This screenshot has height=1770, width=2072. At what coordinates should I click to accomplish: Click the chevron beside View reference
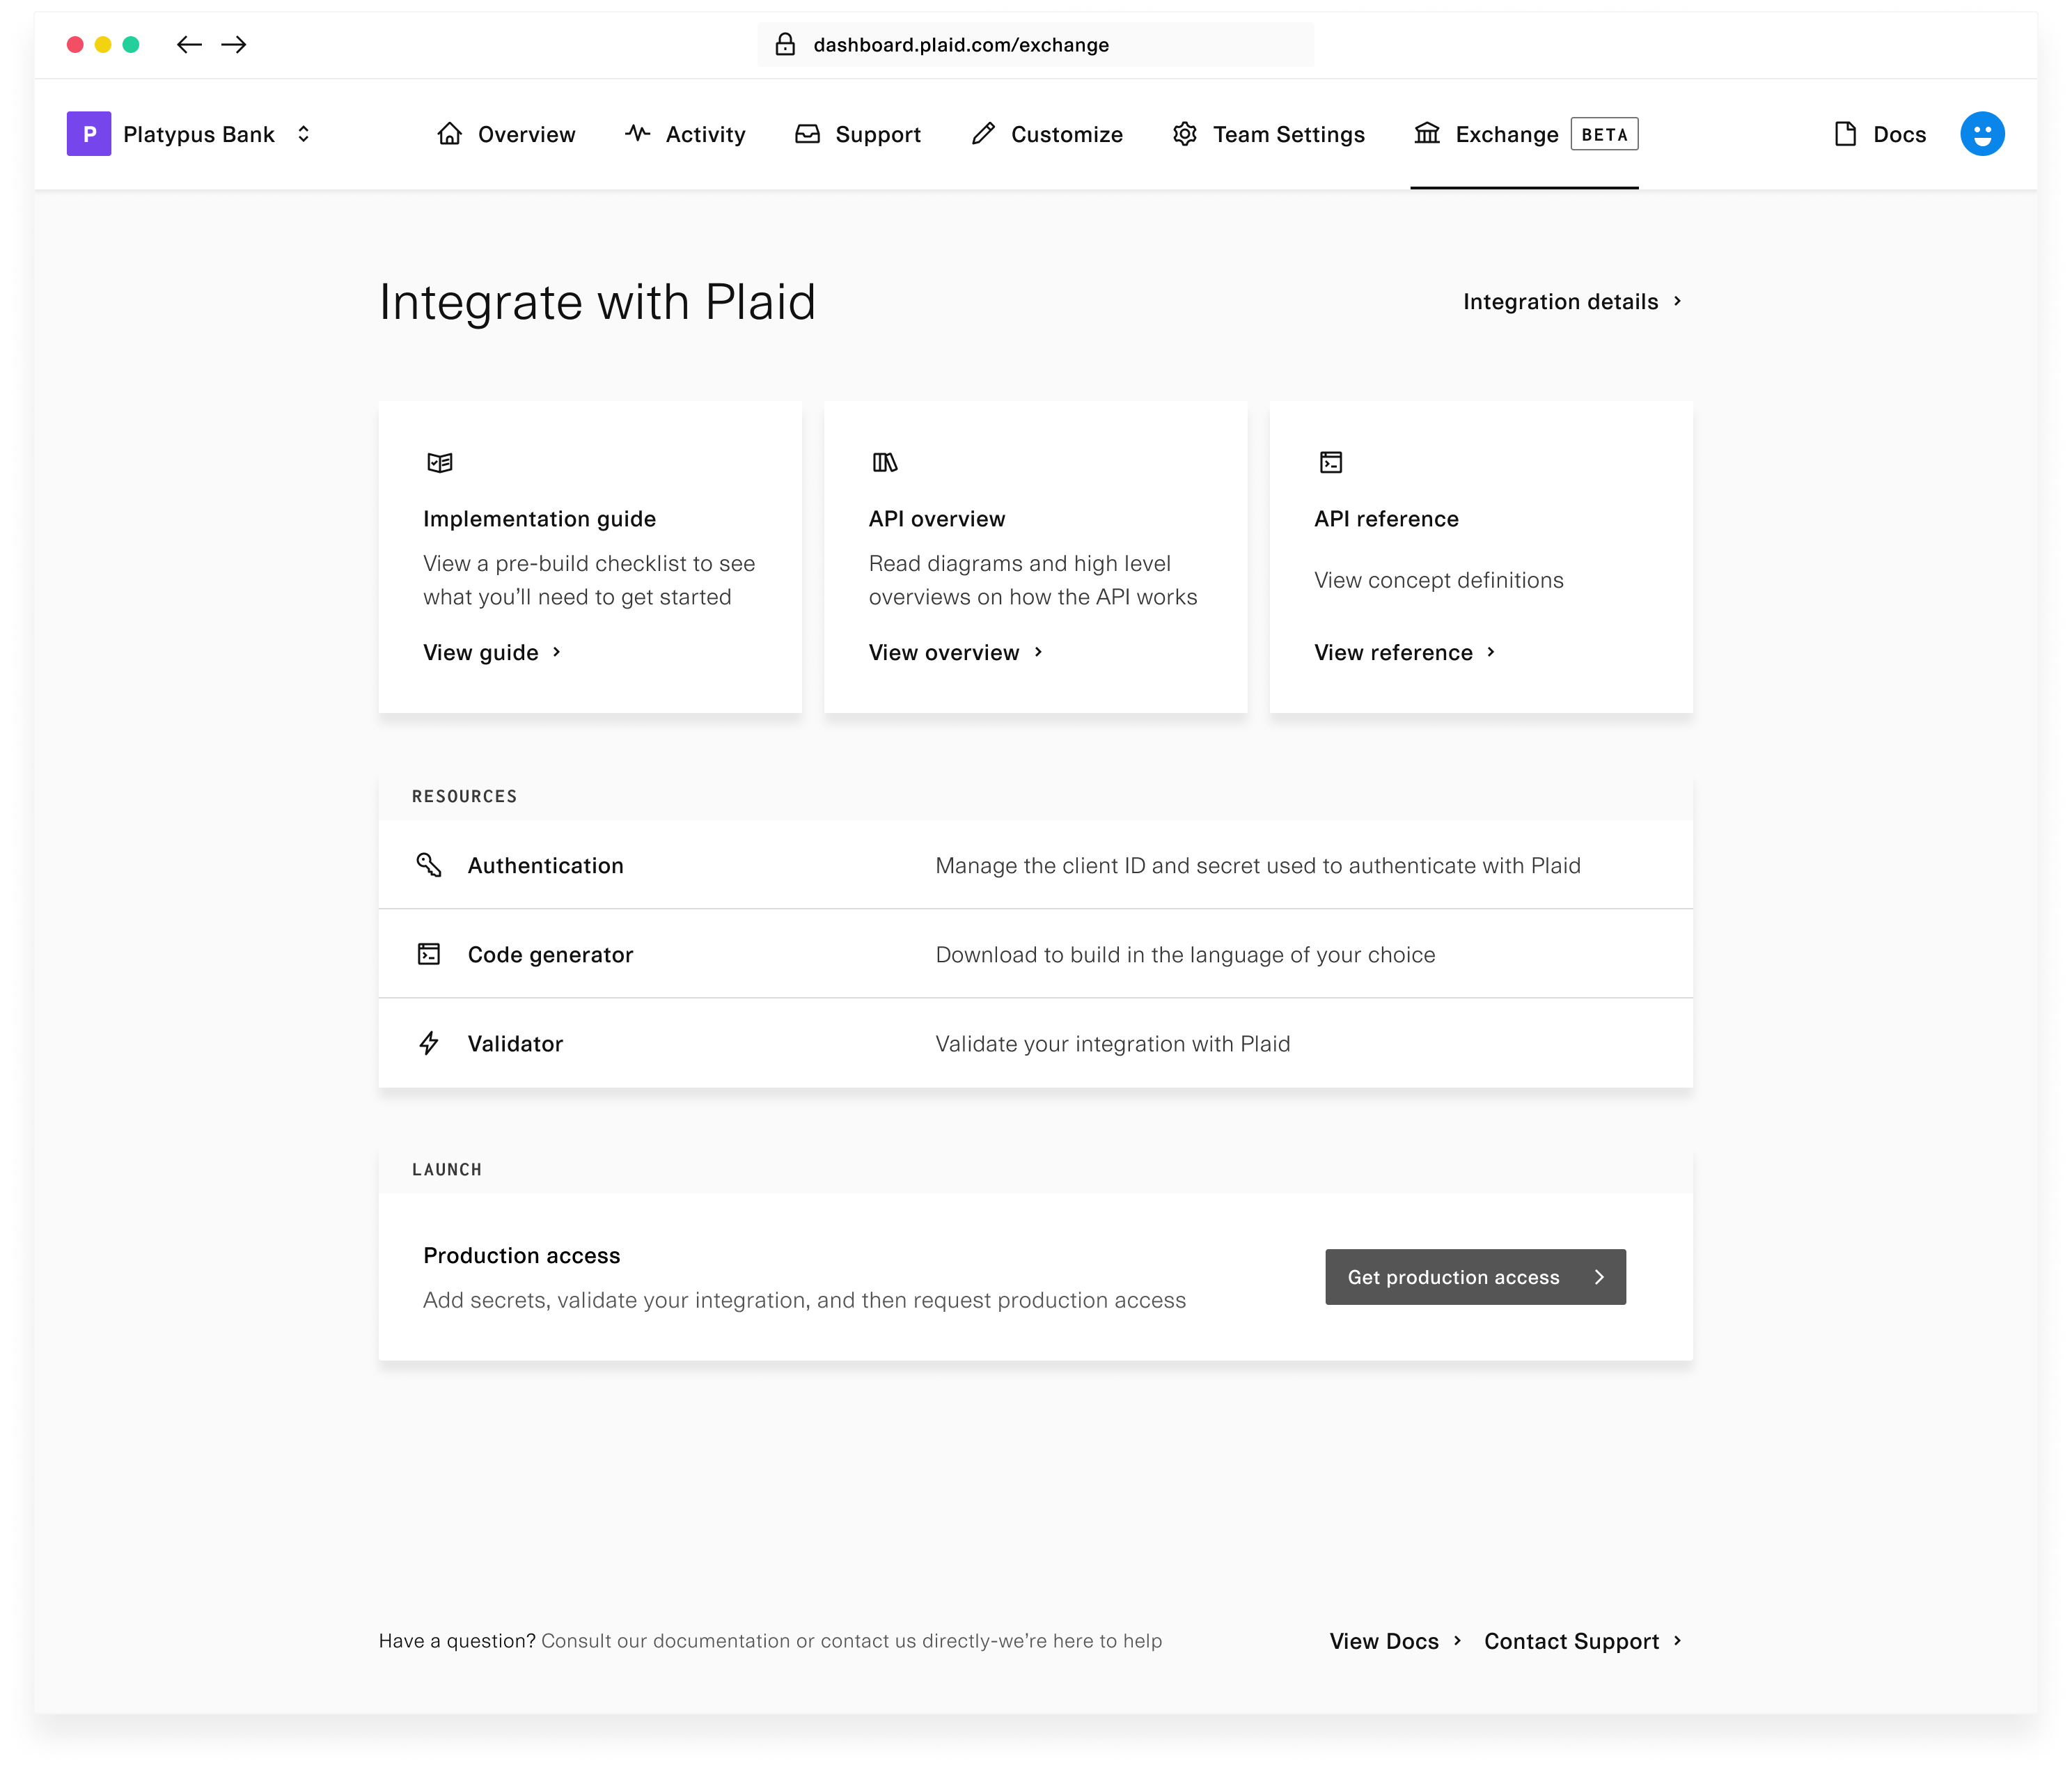[1490, 652]
